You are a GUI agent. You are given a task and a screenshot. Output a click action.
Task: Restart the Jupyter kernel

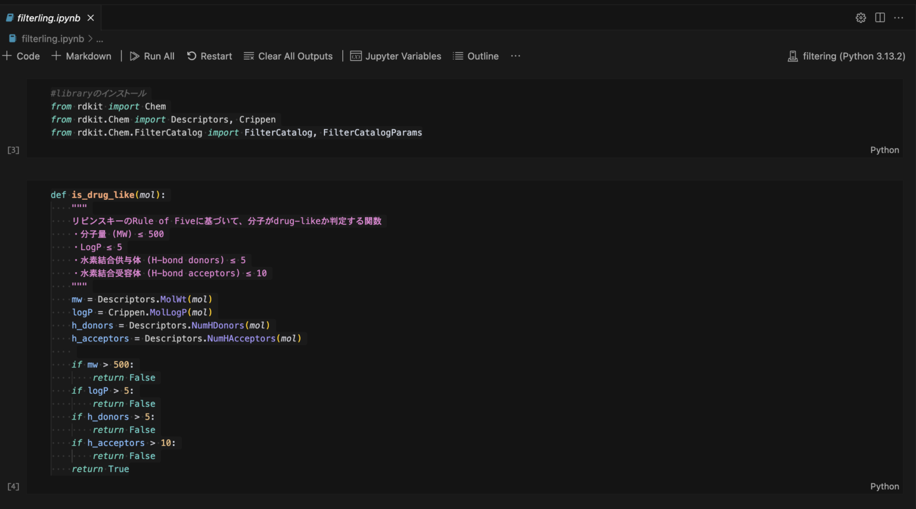click(209, 55)
